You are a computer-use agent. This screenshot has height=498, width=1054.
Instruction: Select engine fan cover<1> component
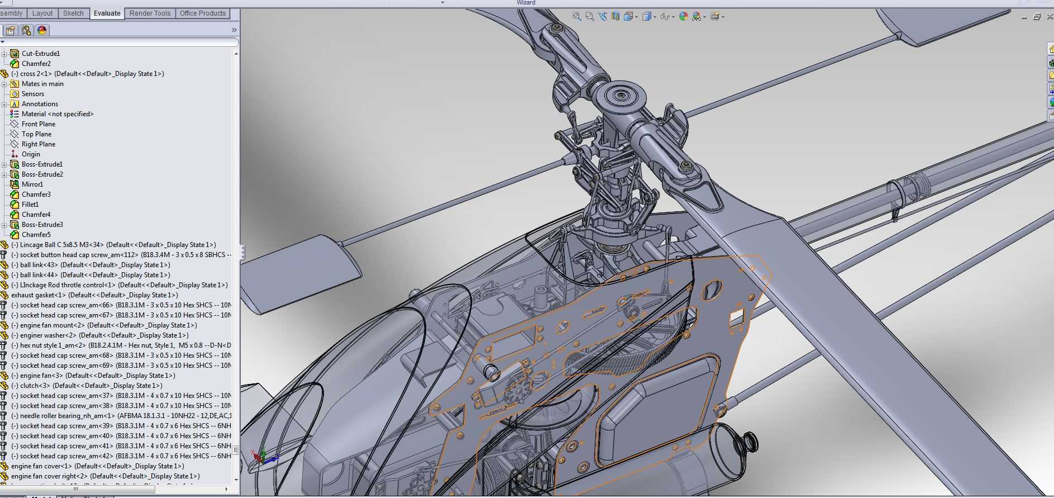point(97,466)
